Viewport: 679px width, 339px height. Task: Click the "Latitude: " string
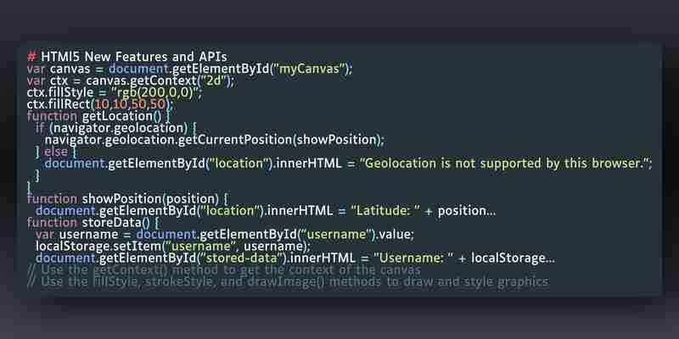click(385, 210)
